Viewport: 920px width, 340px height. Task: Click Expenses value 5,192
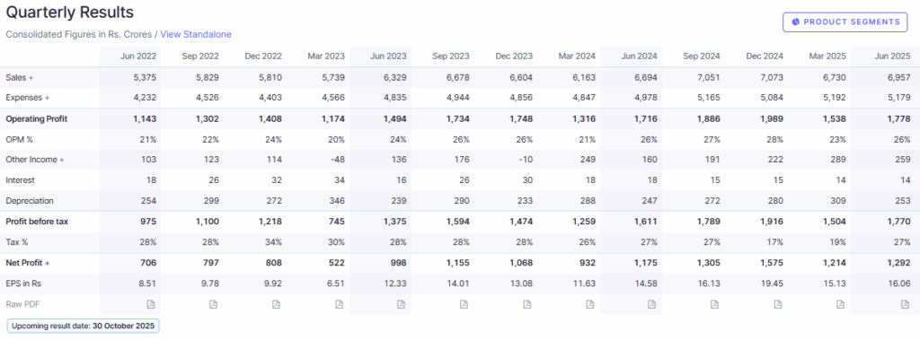[835, 98]
